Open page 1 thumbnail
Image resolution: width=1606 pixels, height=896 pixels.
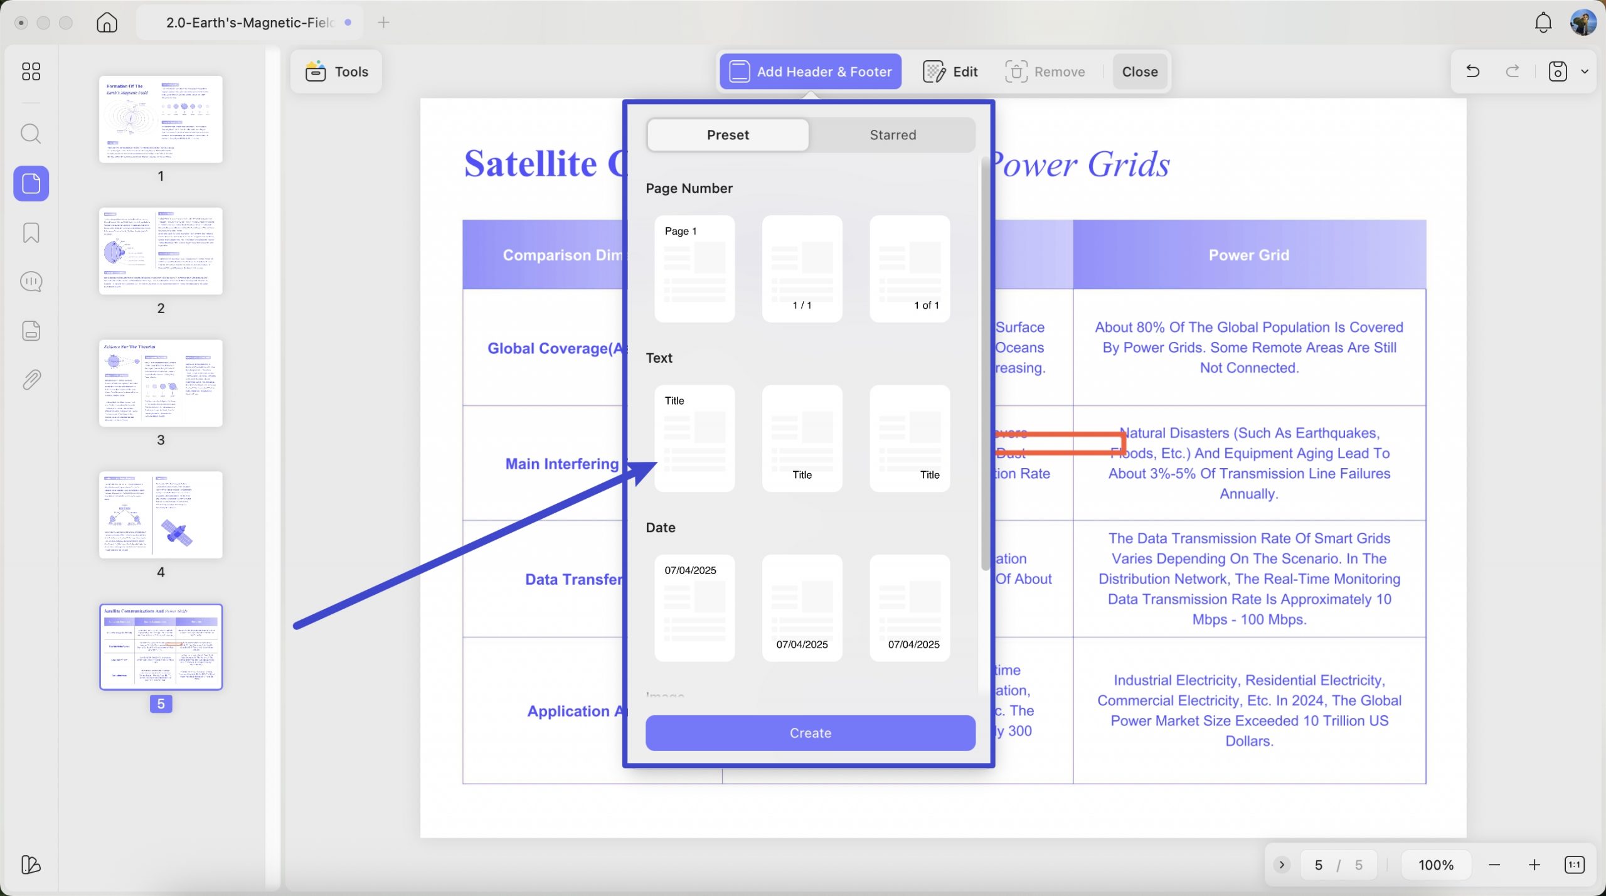click(x=161, y=119)
